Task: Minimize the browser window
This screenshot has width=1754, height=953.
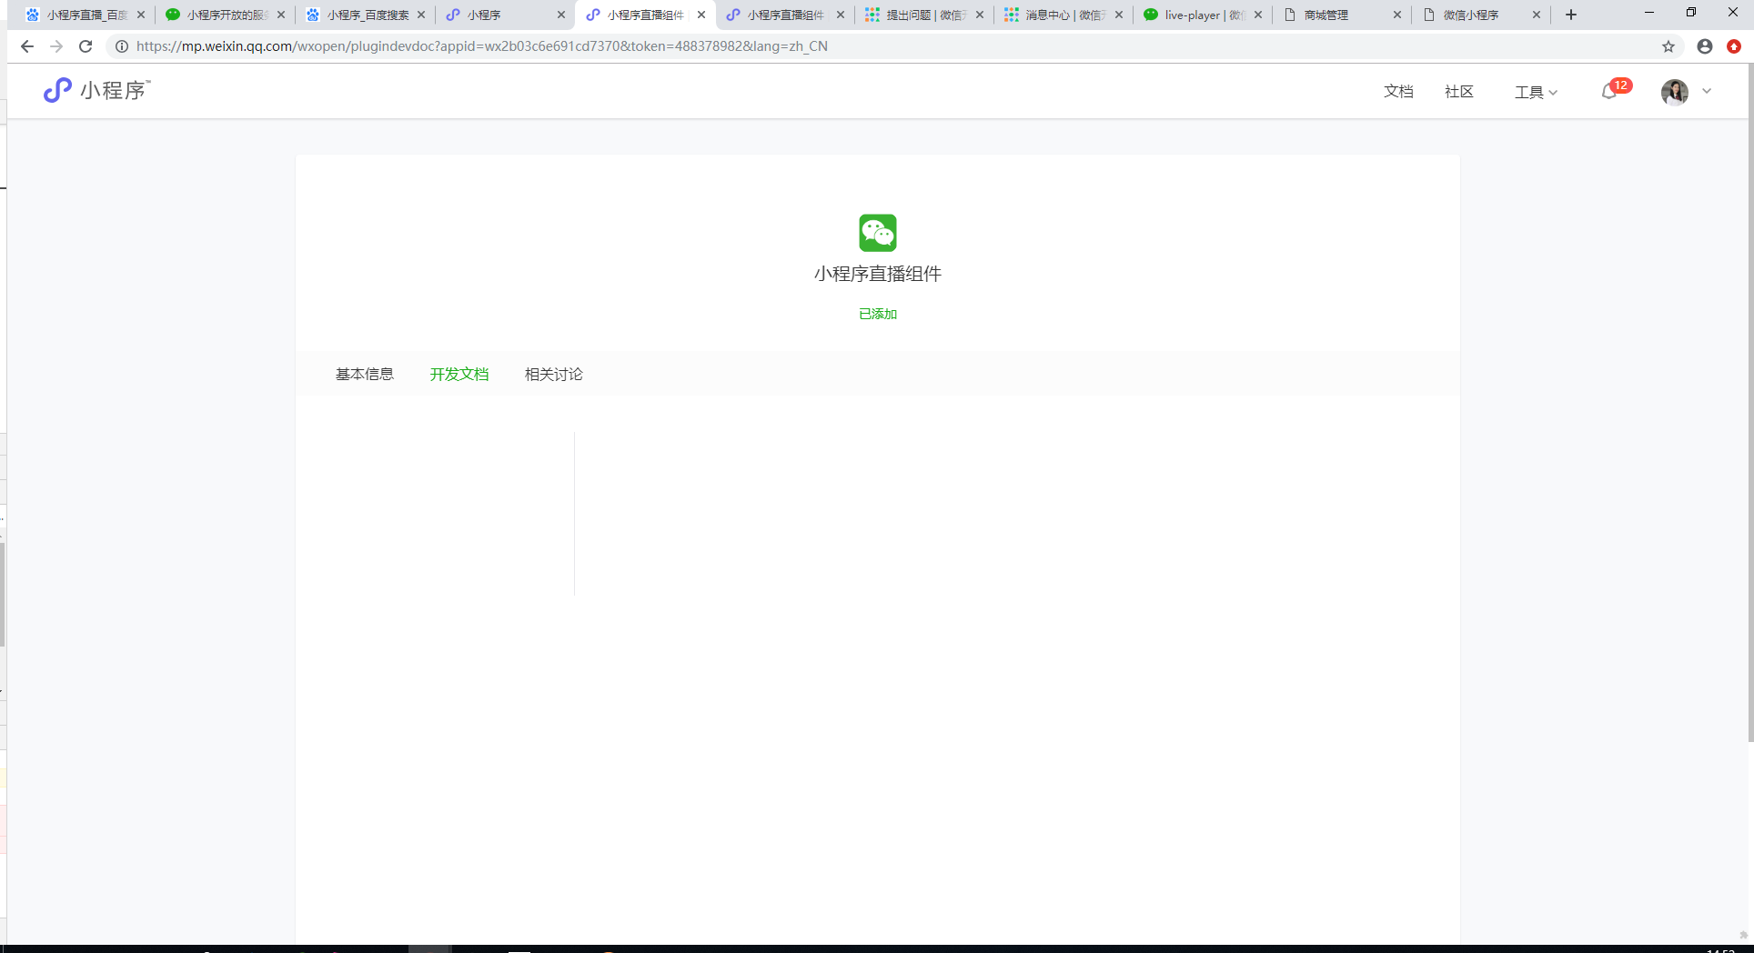Action: (1649, 13)
